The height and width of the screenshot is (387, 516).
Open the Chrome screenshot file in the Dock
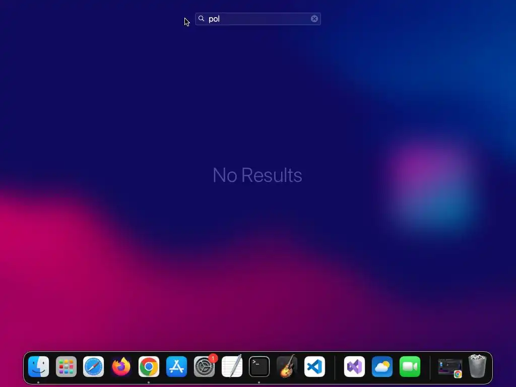coord(450,367)
